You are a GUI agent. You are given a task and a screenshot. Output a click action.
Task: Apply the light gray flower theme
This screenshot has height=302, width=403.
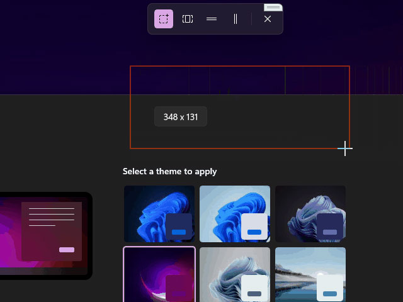coord(235,274)
